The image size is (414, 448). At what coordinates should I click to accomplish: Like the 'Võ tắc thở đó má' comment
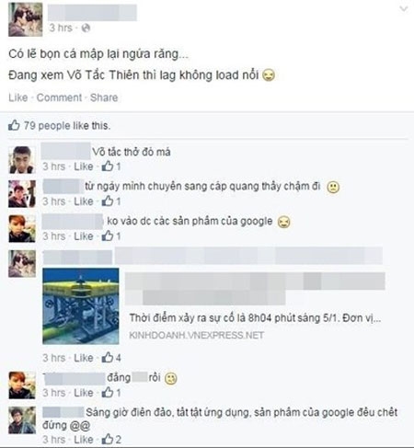(x=84, y=167)
